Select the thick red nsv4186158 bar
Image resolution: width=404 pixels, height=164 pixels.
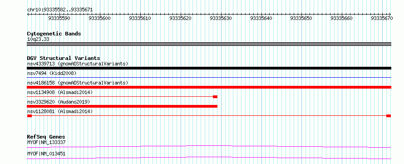209,87
